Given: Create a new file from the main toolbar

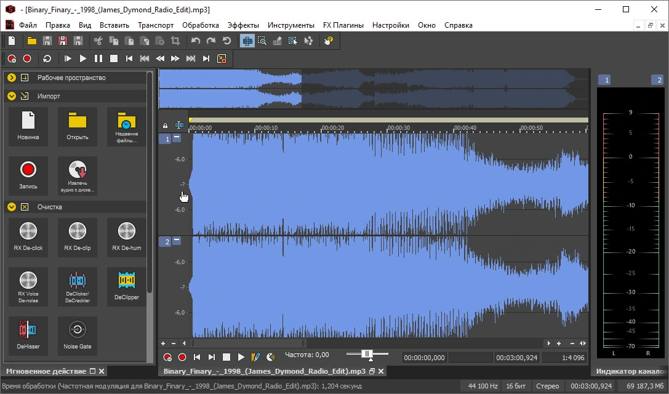Looking at the screenshot, I should pos(12,41).
